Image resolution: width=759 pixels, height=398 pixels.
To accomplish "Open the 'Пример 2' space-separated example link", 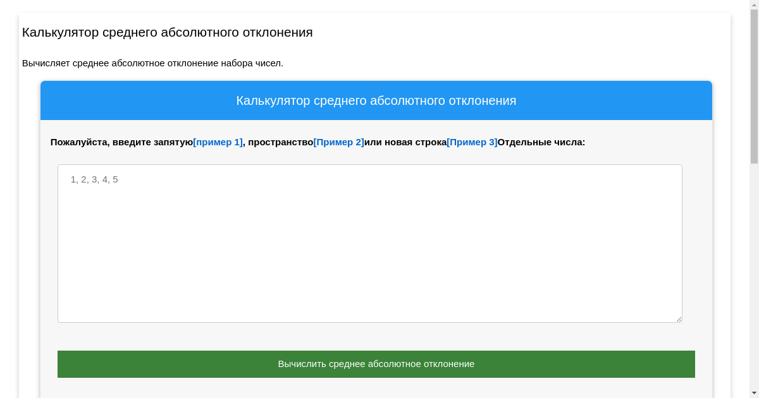I will [339, 142].
